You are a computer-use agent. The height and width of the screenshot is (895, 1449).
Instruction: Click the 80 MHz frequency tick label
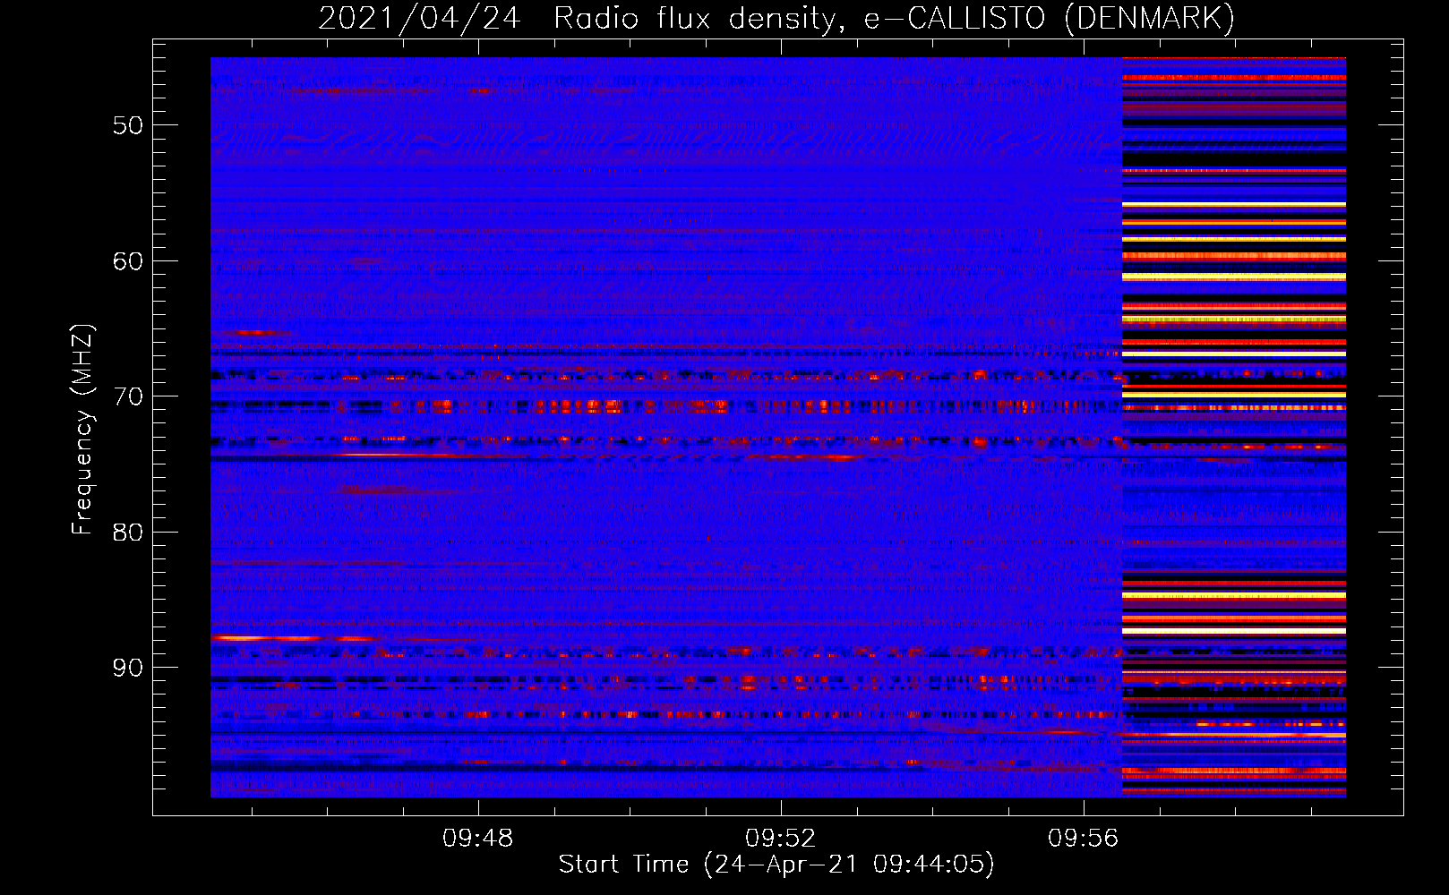(x=128, y=533)
